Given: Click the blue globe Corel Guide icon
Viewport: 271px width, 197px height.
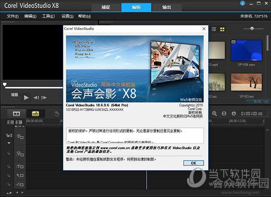Looking at the screenshot, I should click(x=243, y=3).
